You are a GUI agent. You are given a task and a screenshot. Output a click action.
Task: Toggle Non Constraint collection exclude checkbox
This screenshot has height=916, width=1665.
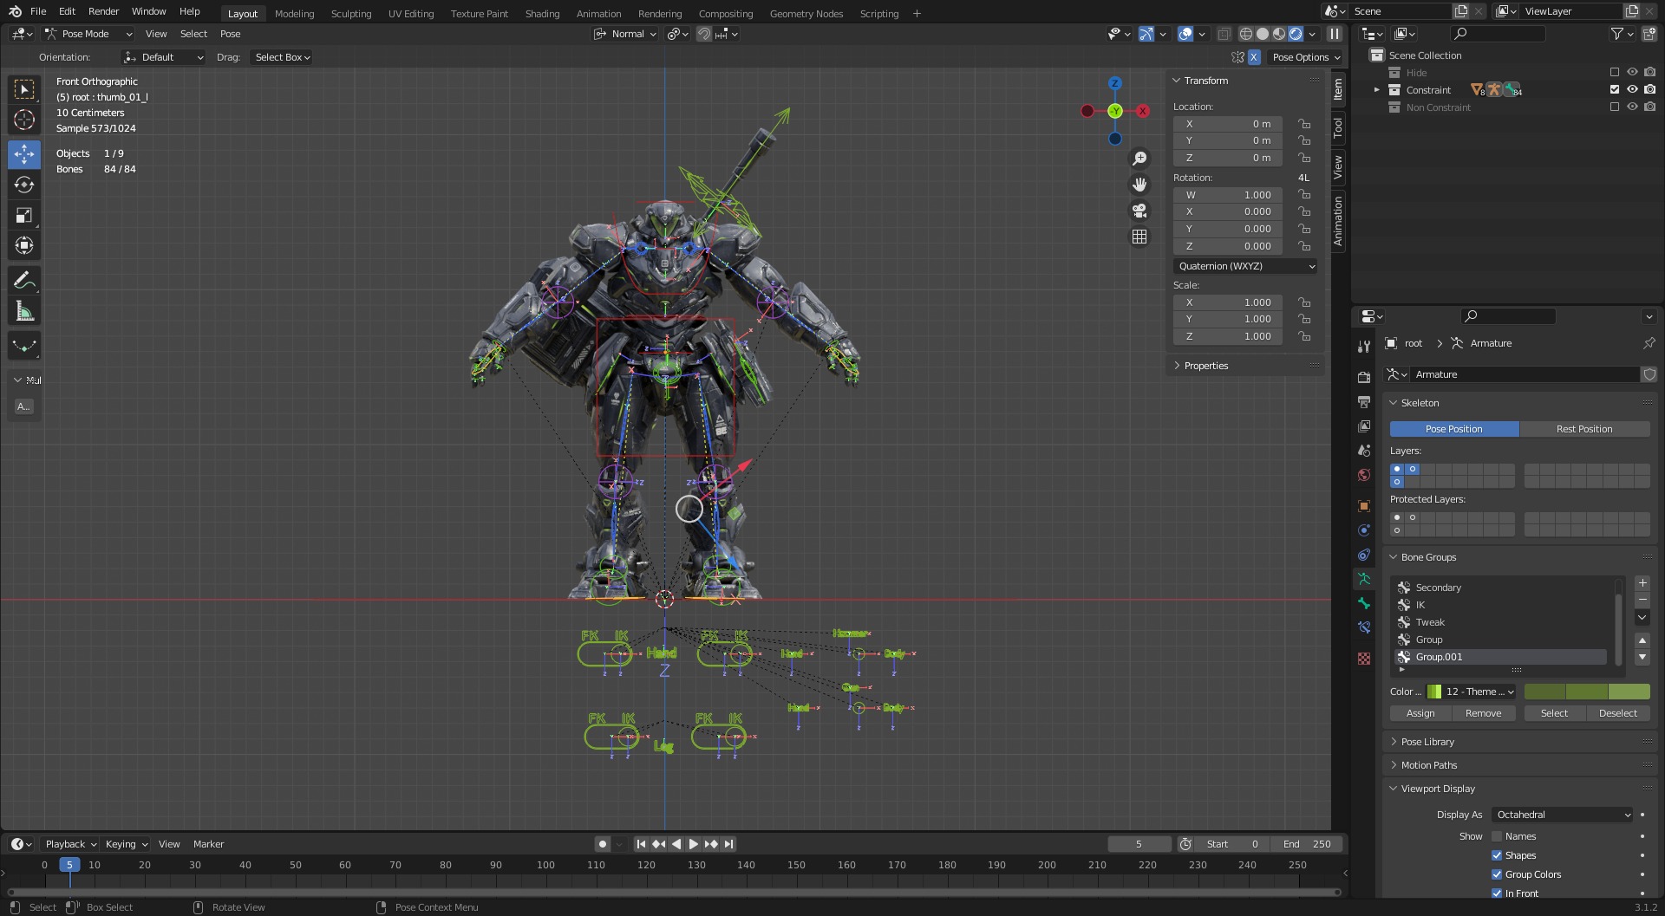(1614, 107)
